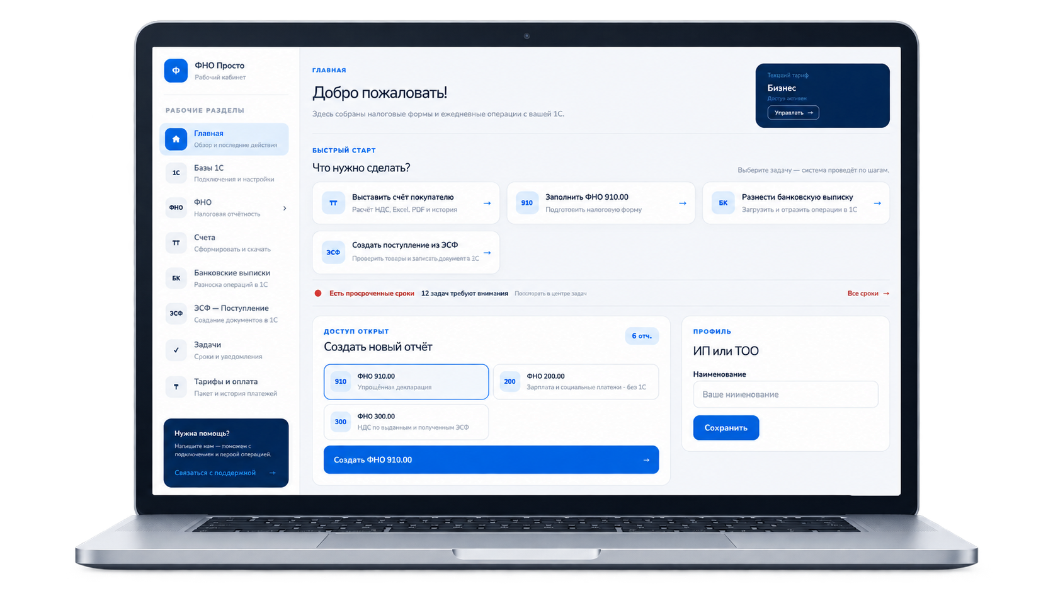
Task: Go to Счета in the sidebar
Action: pos(224,243)
